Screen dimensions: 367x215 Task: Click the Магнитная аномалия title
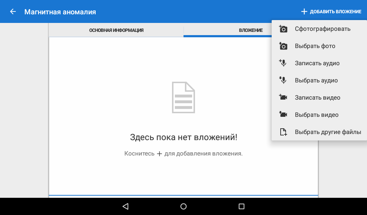tap(60, 12)
